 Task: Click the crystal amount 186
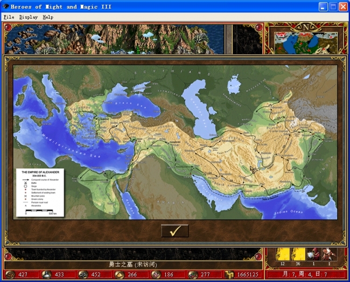(x=169, y=274)
